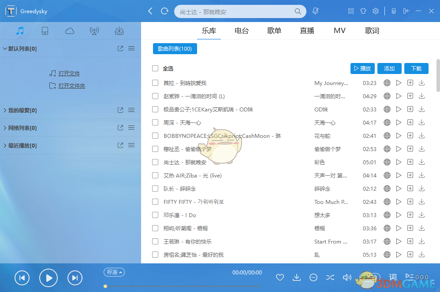This screenshot has height=292, width=440.
Task: Switch to the MV tab
Action: click(x=339, y=30)
